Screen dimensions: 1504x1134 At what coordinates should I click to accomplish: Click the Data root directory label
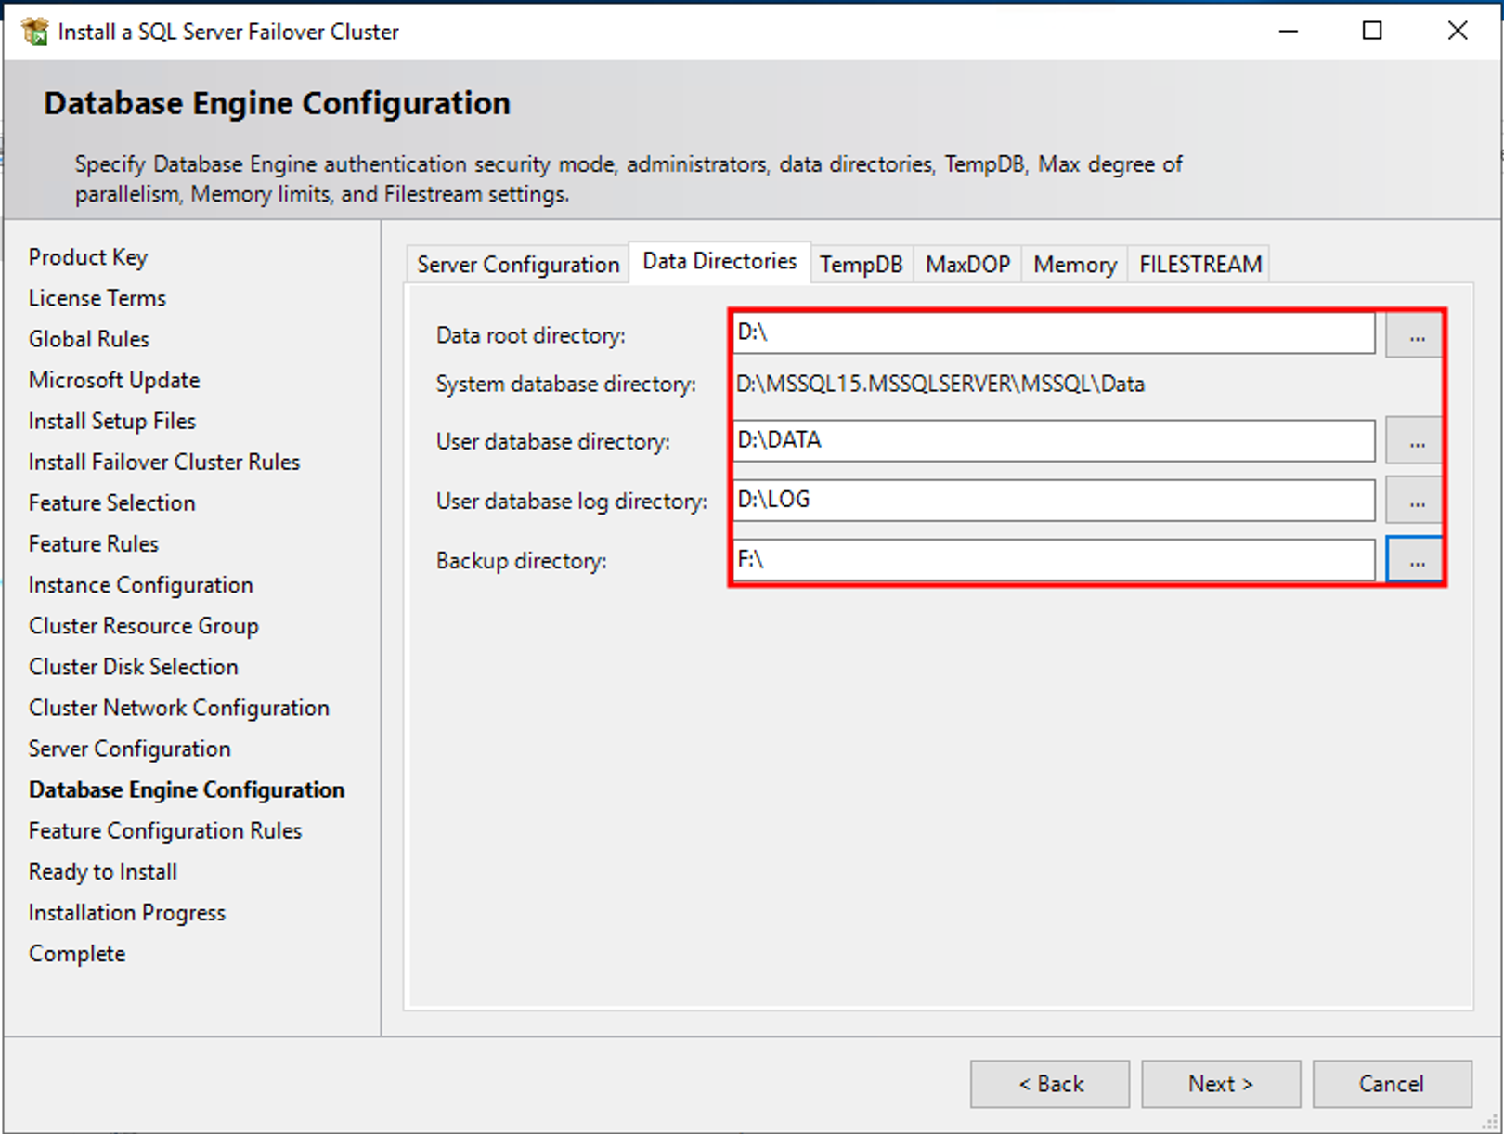531,335
